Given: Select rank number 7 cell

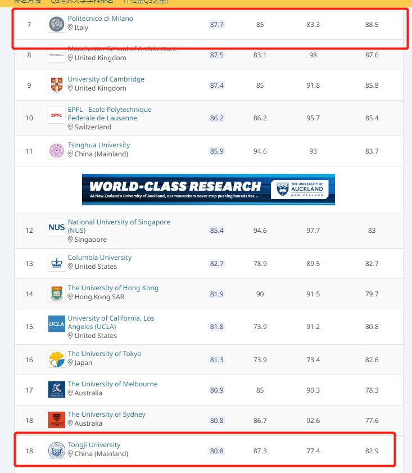Looking at the screenshot, I should [29, 24].
